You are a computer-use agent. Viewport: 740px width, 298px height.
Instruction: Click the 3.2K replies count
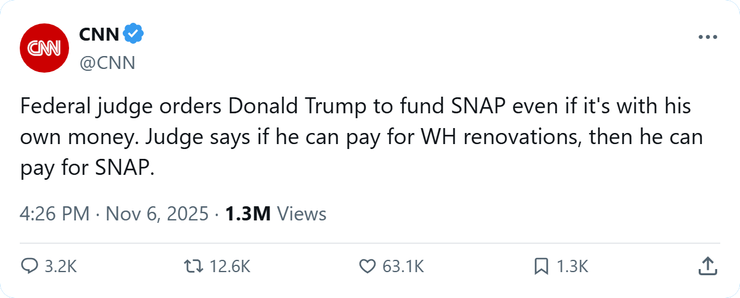(x=61, y=266)
